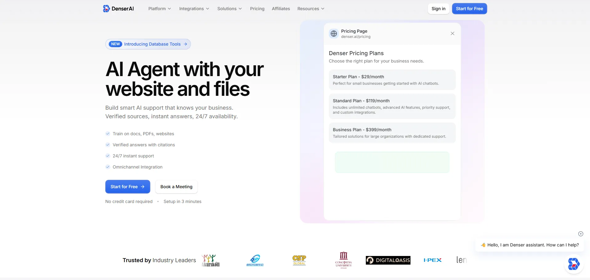
Task: Click the Akurskóli logo
Action: [x=211, y=260]
